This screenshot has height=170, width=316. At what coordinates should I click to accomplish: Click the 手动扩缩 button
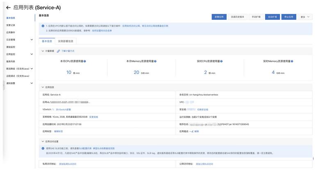pyautogui.click(x=256, y=17)
